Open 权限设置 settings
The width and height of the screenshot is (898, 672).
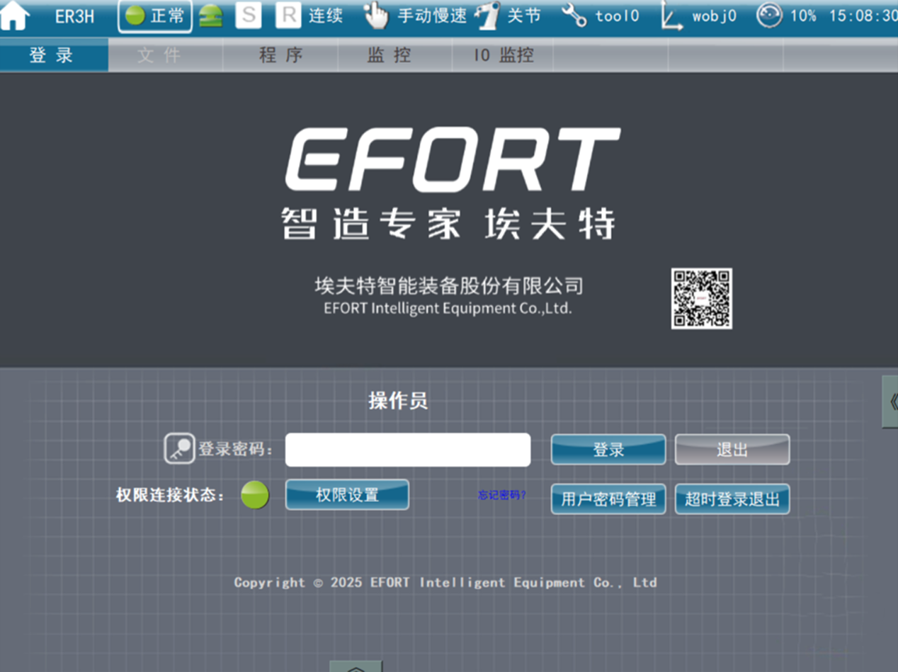(347, 495)
